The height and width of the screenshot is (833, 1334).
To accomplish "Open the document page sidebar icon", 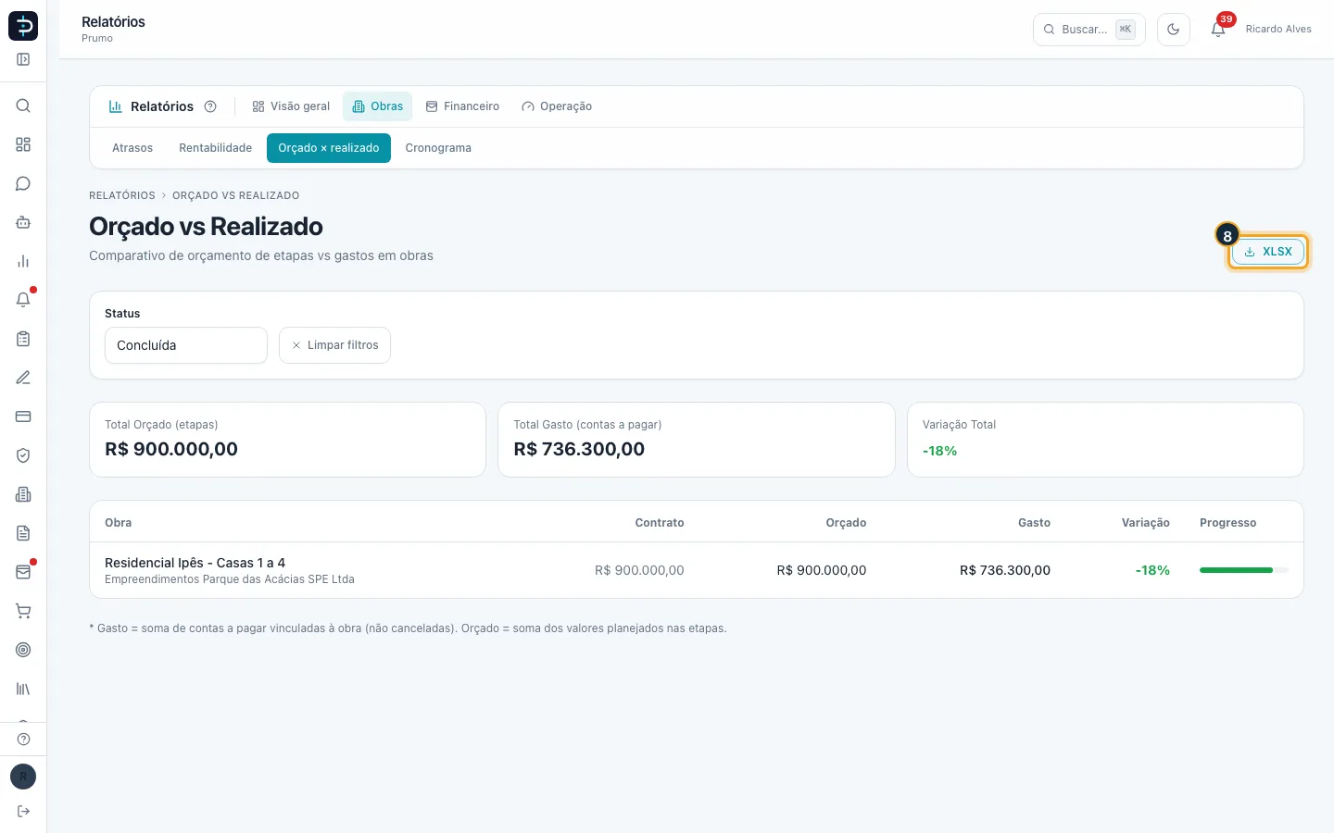I will pos(23,533).
